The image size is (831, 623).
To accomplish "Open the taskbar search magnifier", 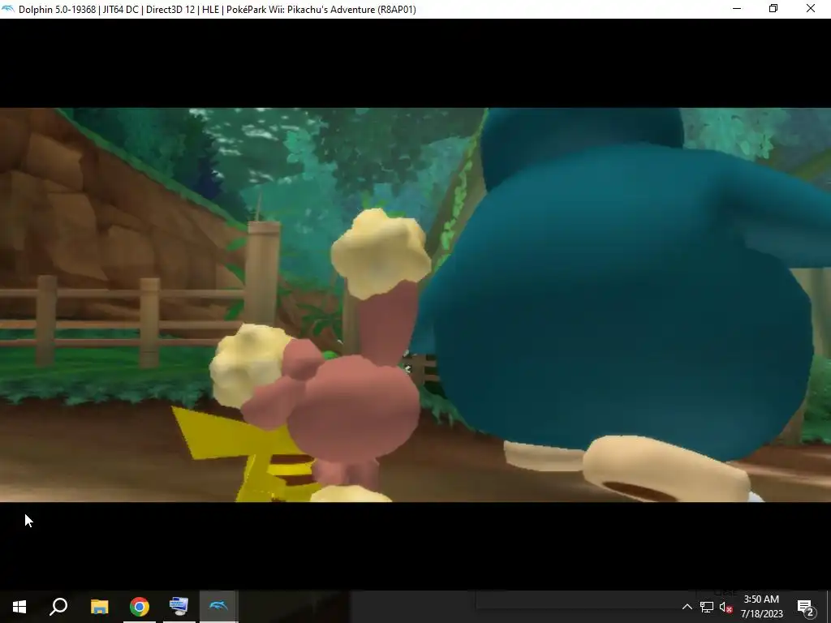I will point(58,607).
